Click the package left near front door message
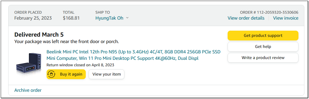The height and width of the screenshot is (99, 309). coord(67,42)
